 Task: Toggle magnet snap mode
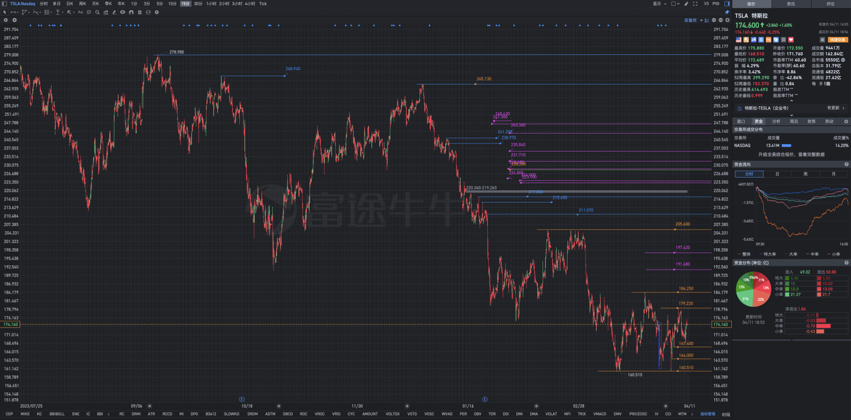point(131,12)
